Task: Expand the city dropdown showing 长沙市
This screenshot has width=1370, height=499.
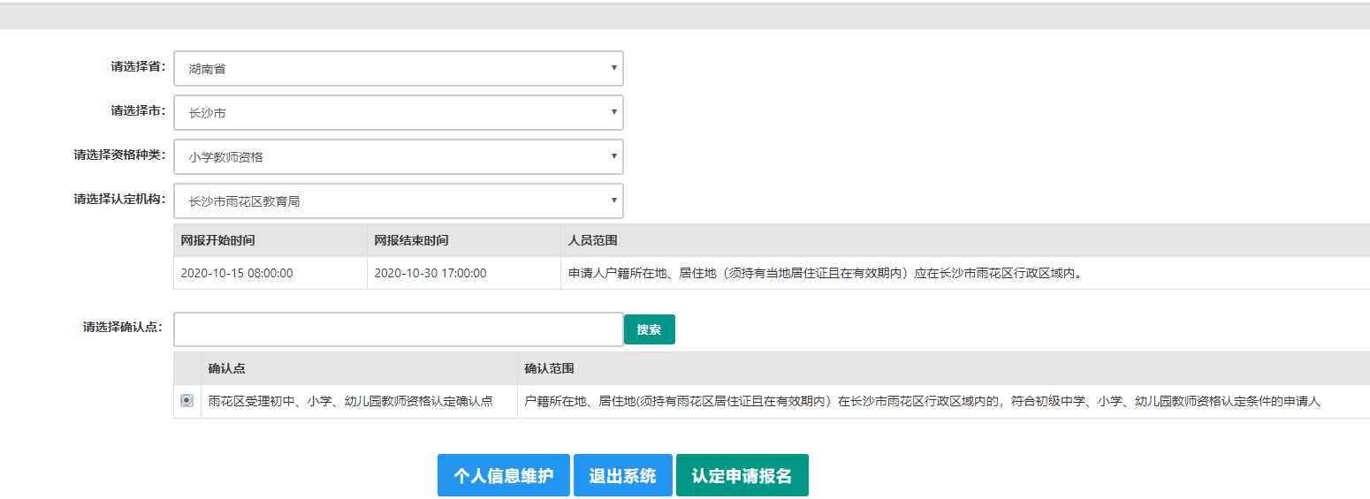Action: (398, 113)
